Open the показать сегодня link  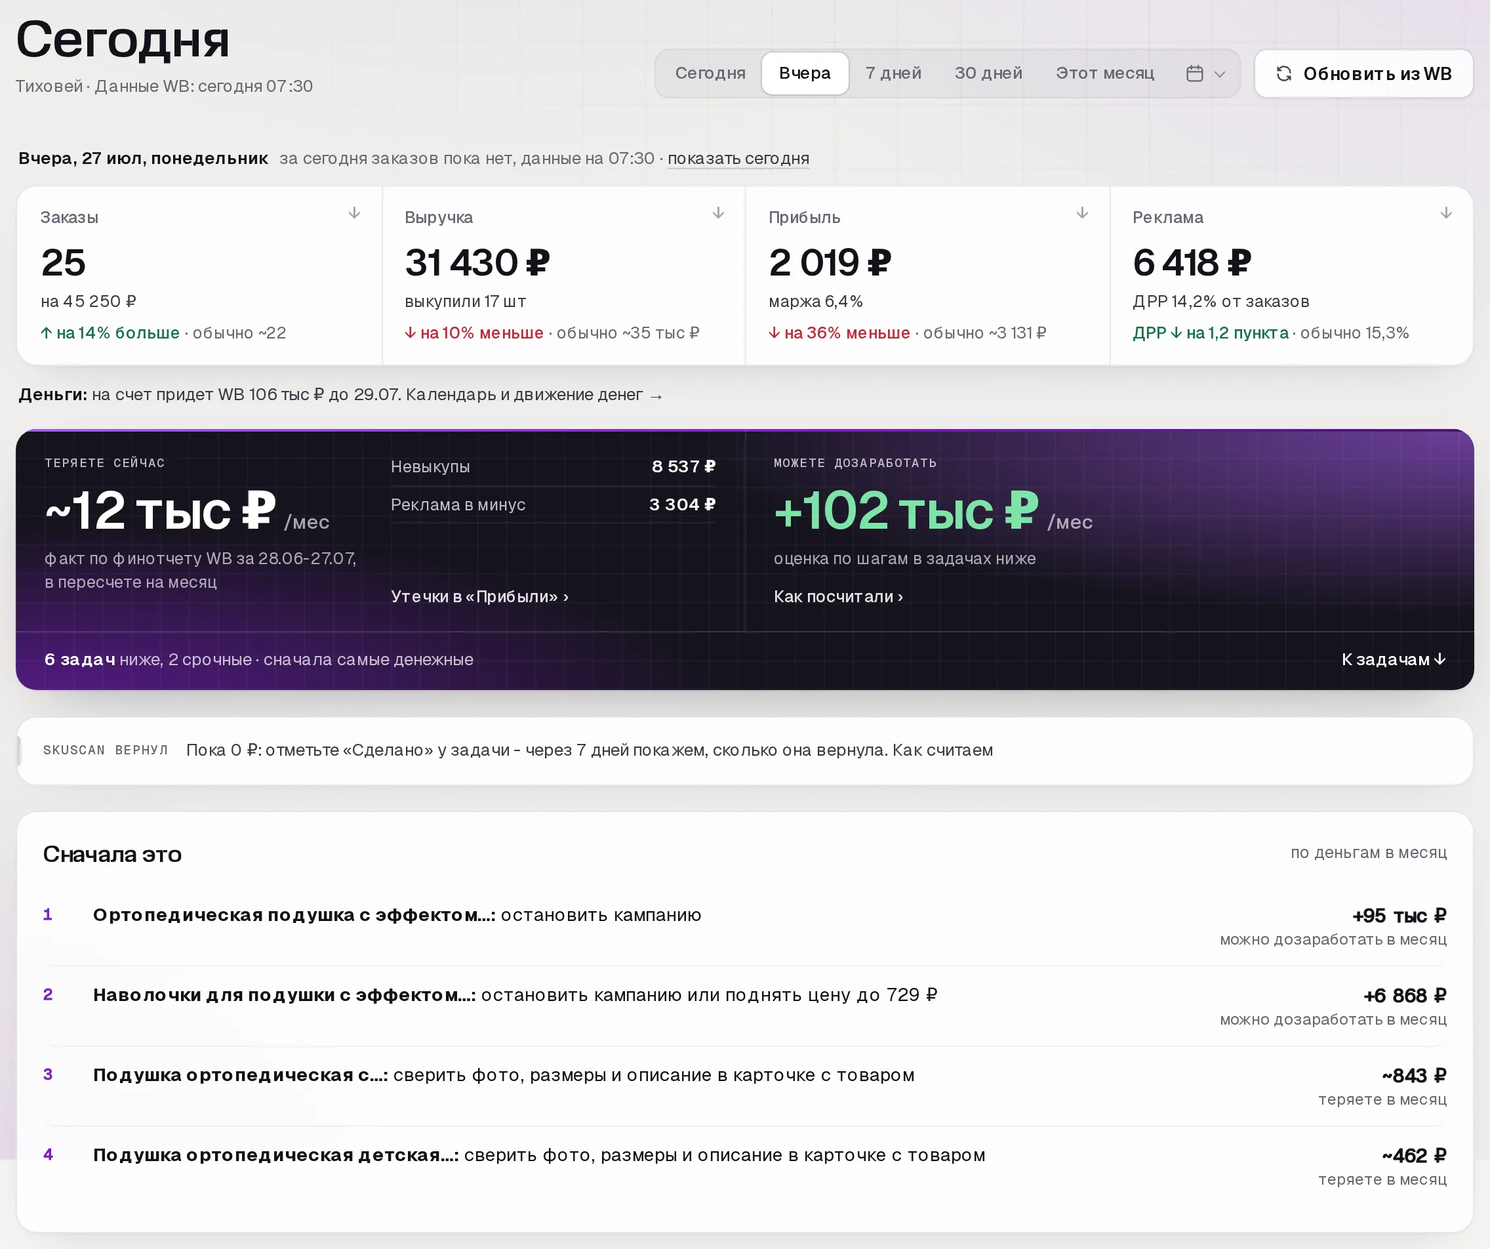[x=738, y=158]
